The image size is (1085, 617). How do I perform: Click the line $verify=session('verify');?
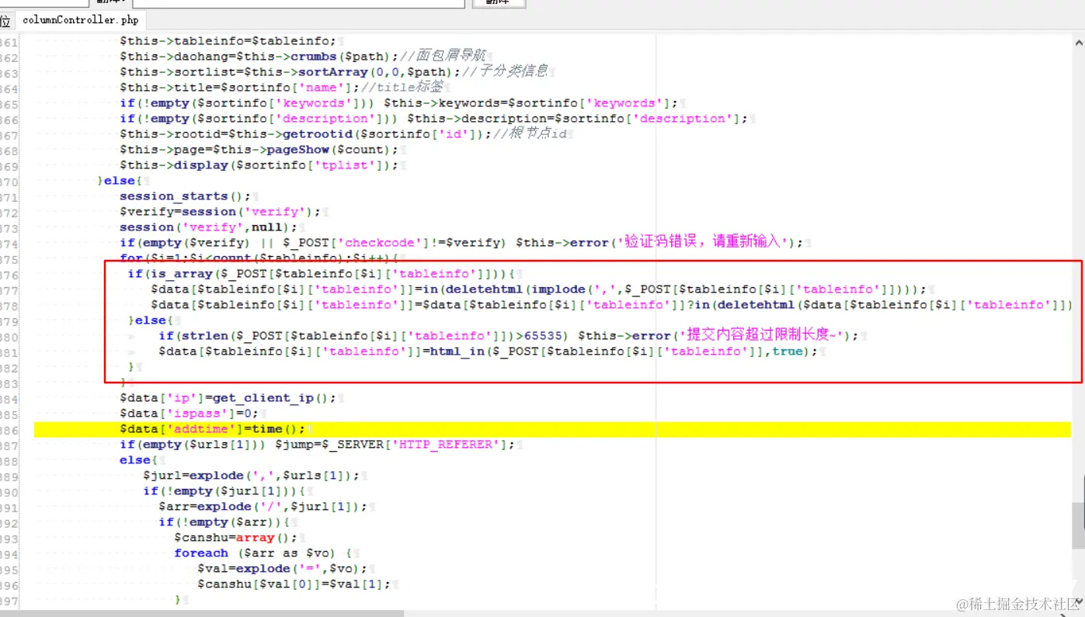pyautogui.click(x=221, y=212)
